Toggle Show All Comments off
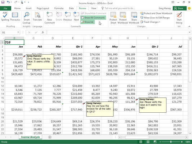 tap(93, 18)
